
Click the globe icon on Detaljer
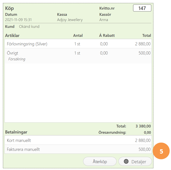126,161
